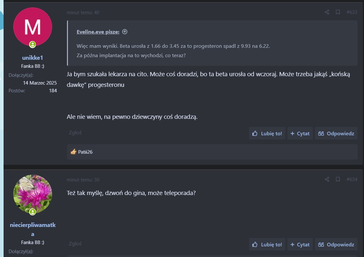
Task: Follow the 'Eveline.eve pisze:' quote link
Action: [98, 32]
